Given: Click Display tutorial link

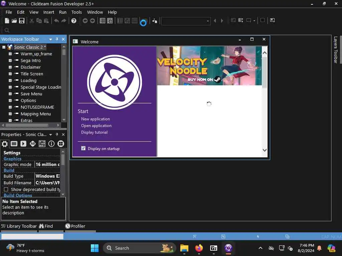Looking at the screenshot, I should click(94, 132).
